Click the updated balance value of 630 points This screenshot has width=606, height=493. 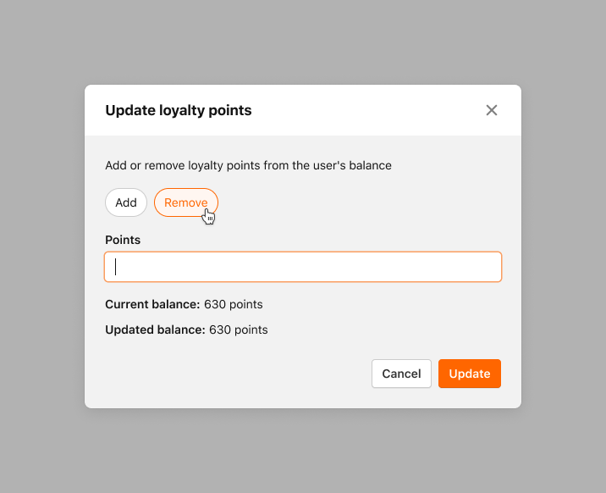pos(239,330)
